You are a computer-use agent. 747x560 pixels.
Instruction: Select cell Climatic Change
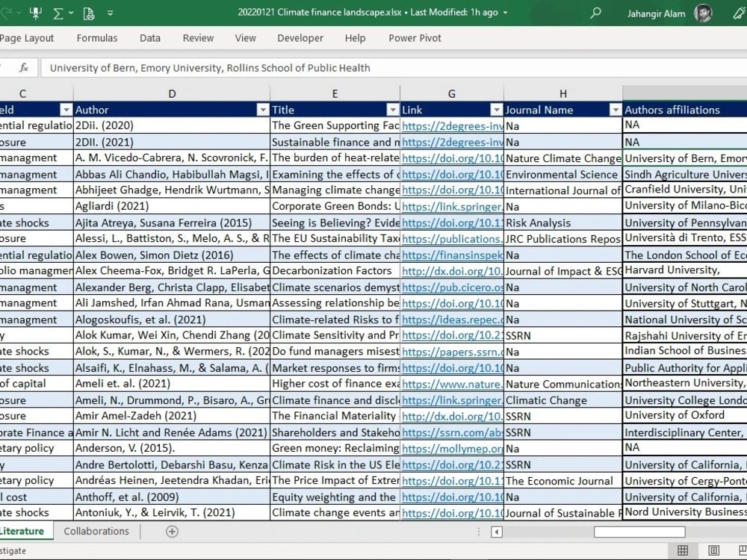point(563,400)
